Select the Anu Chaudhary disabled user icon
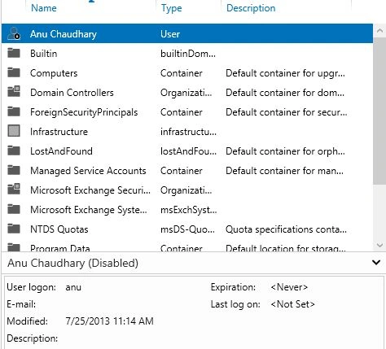This screenshot has width=386, height=349. pyautogui.click(x=14, y=33)
